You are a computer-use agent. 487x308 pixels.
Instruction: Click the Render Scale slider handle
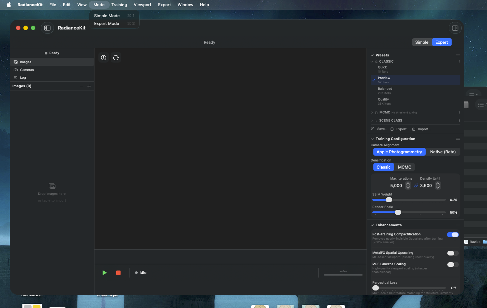pos(398,212)
